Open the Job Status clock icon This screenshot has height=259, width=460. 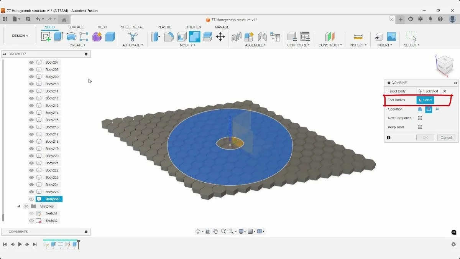(421, 19)
